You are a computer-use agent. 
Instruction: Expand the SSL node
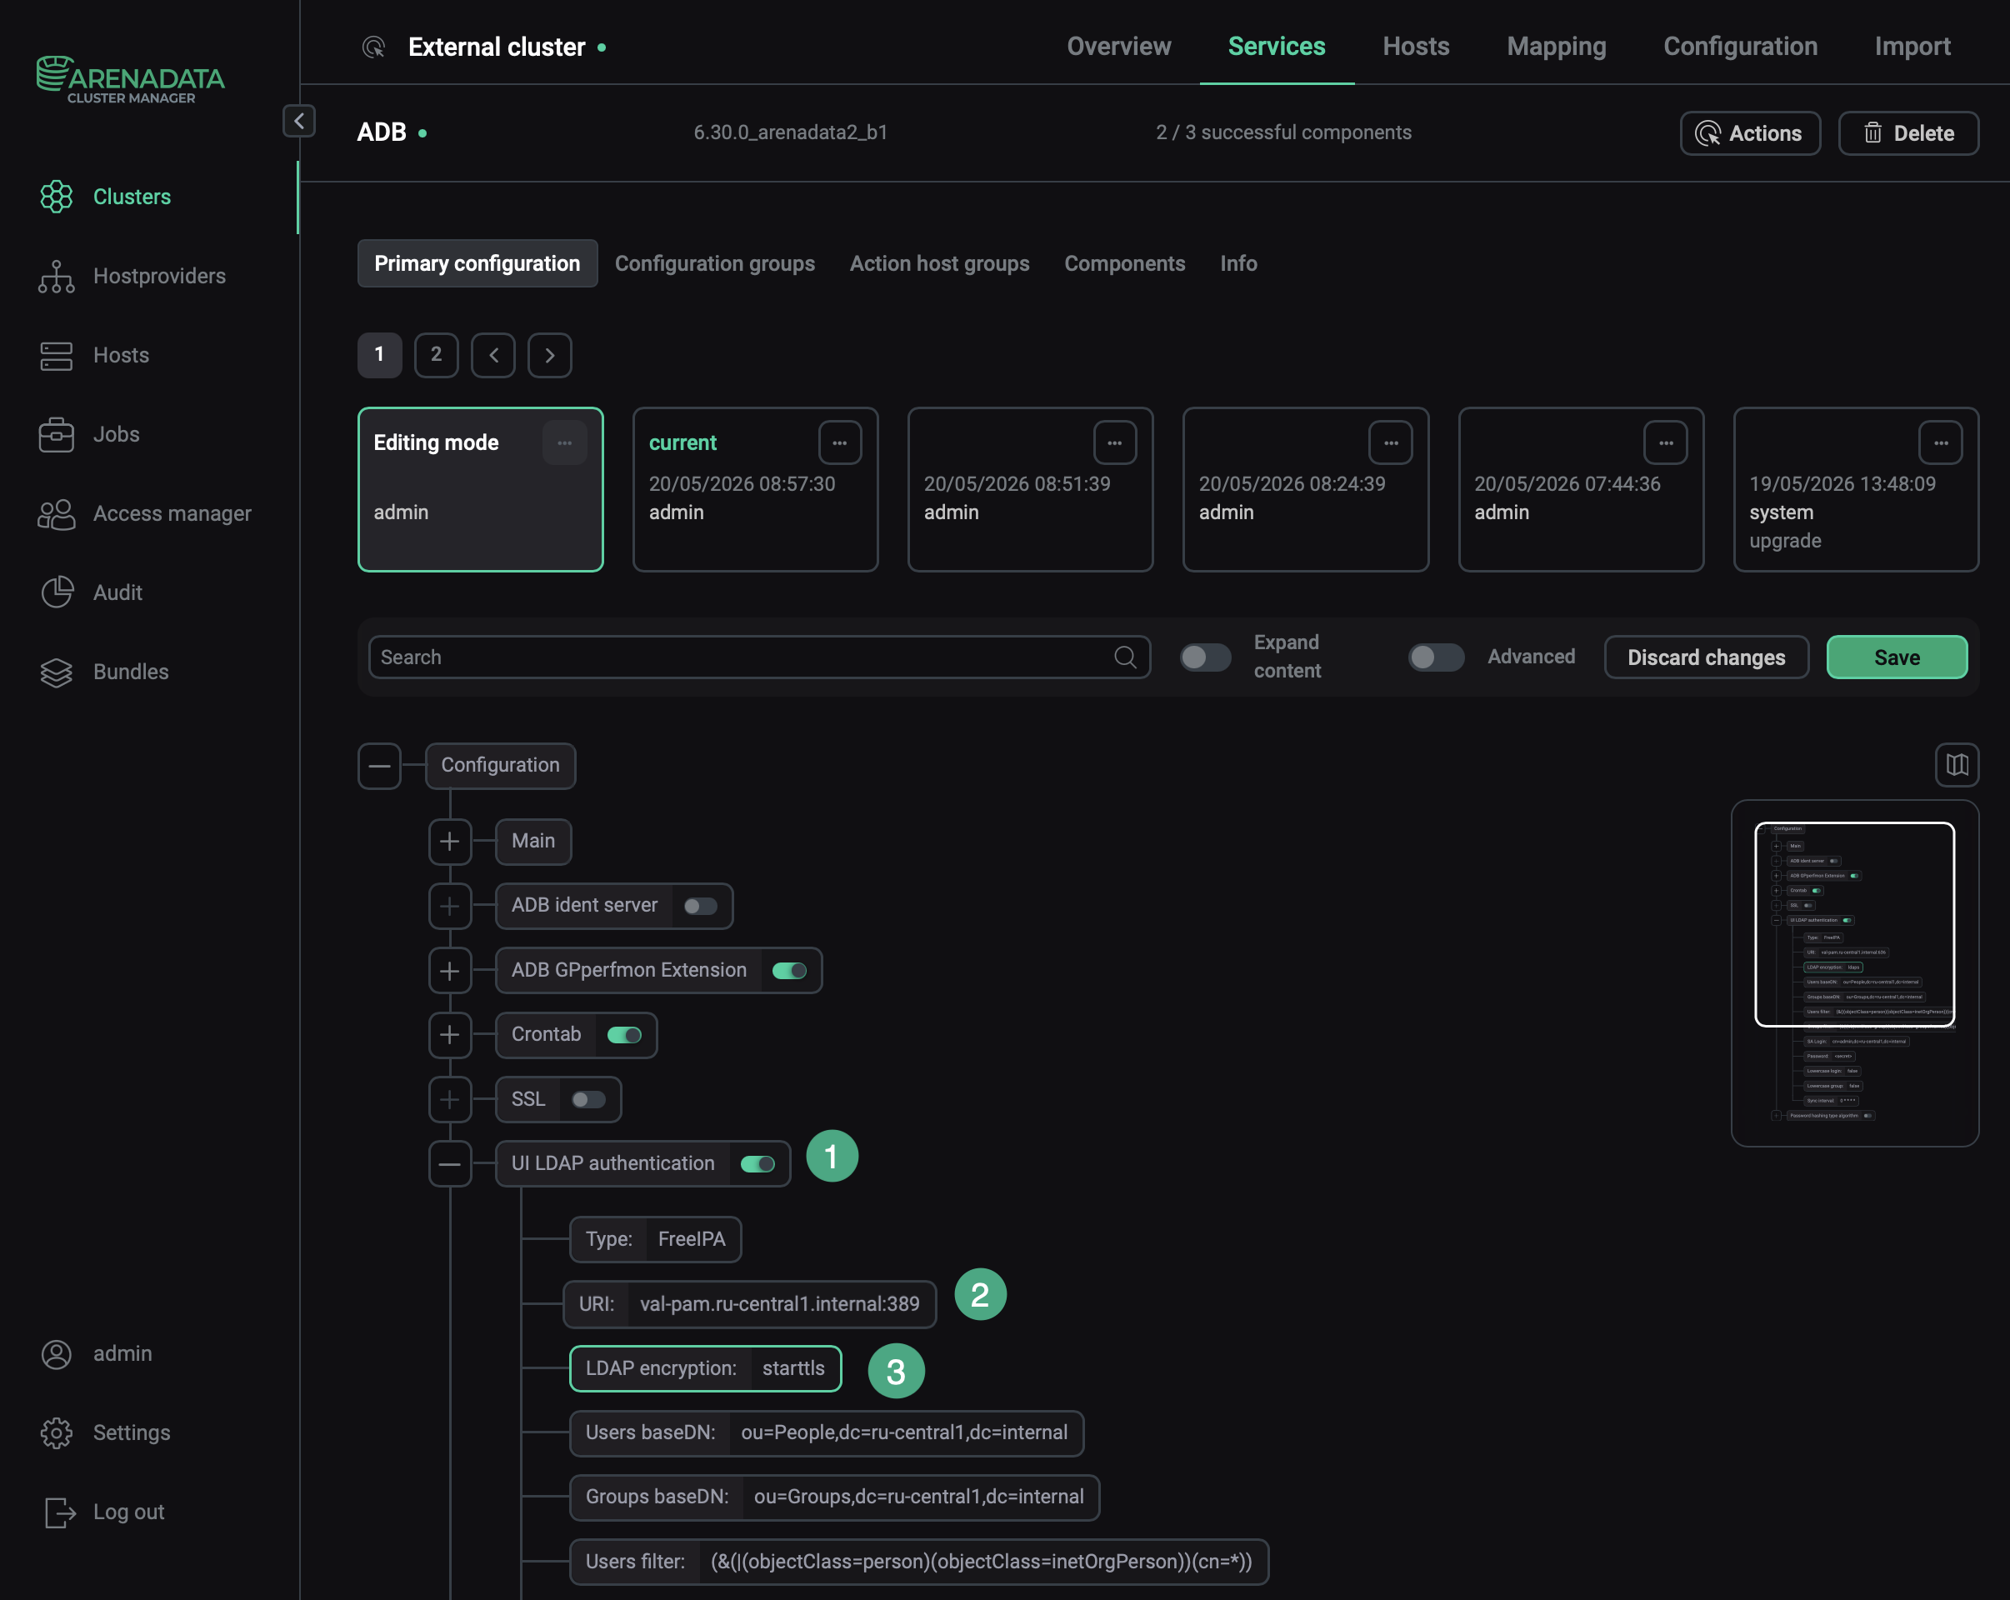(x=449, y=1099)
